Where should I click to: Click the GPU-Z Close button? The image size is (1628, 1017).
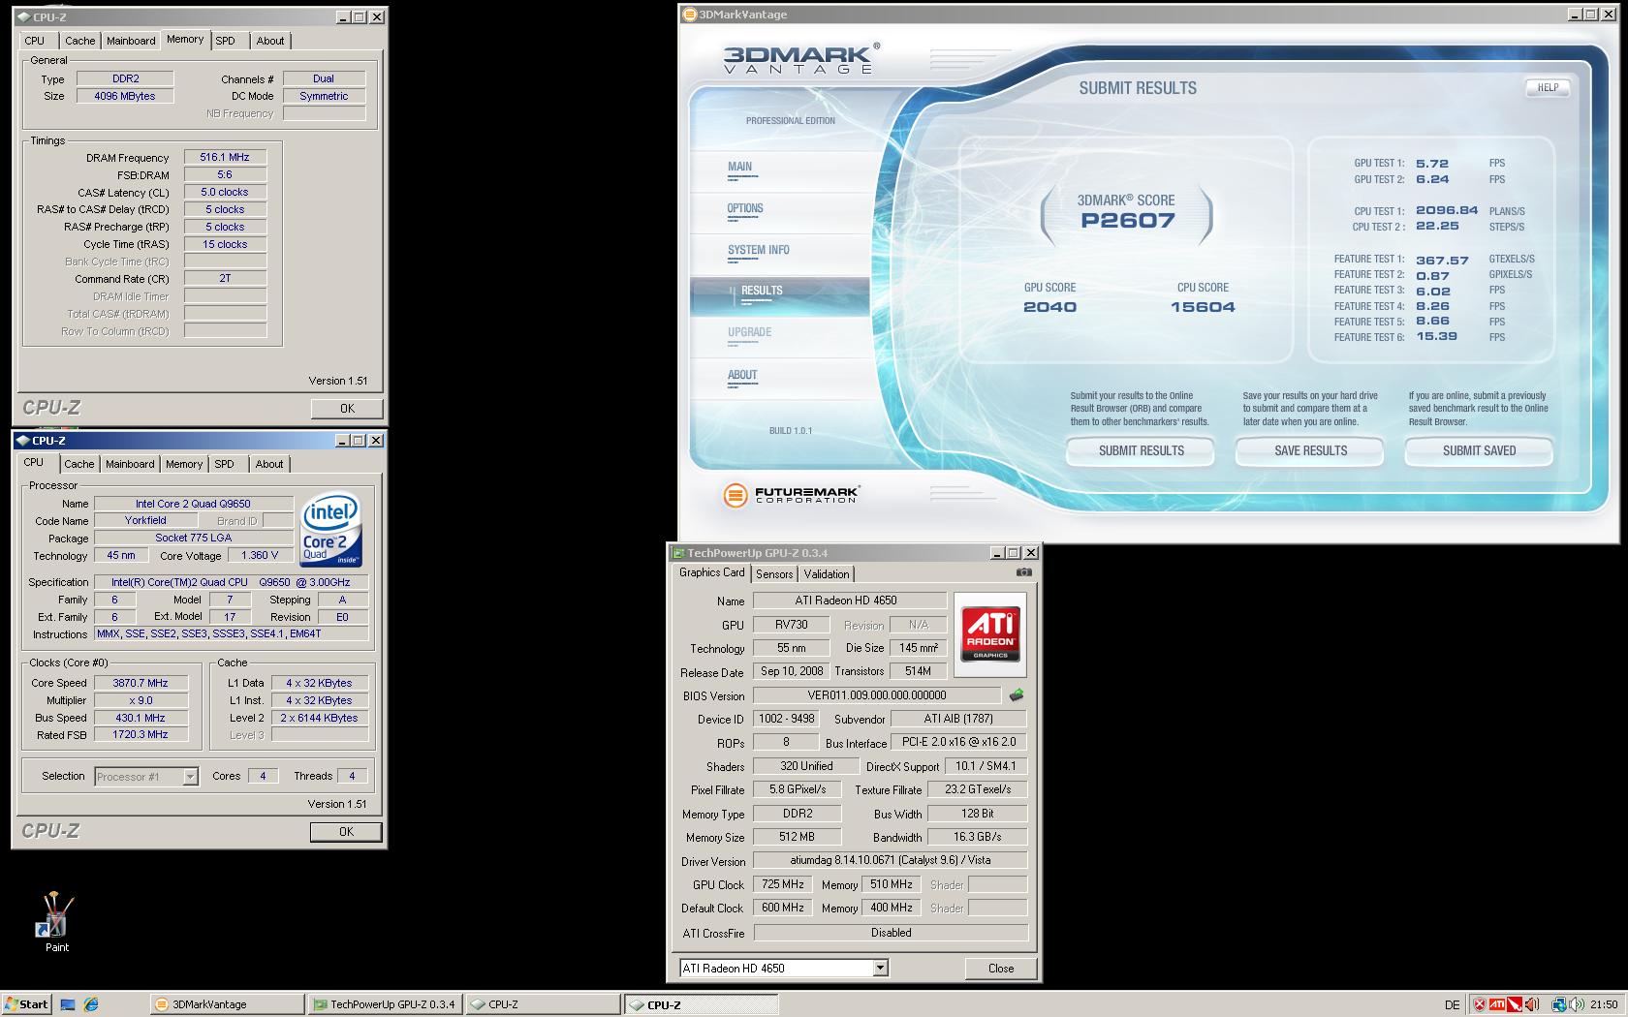pos(1001,969)
